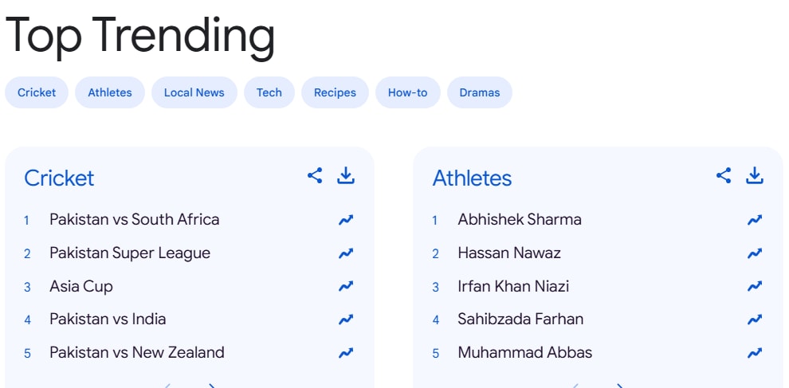
Task: Download the Athletes trending list
Action: [x=754, y=176]
